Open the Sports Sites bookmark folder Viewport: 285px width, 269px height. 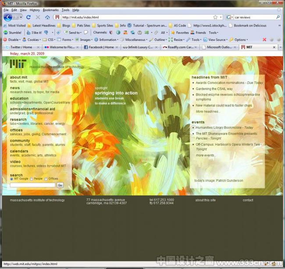pos(103,25)
